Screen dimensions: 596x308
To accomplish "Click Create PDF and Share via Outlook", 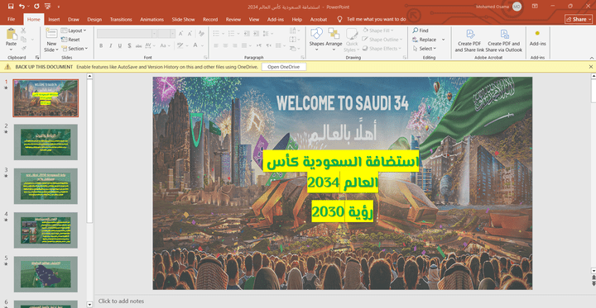I will point(504,40).
